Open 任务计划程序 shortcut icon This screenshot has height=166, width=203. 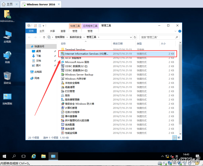click(63, 112)
